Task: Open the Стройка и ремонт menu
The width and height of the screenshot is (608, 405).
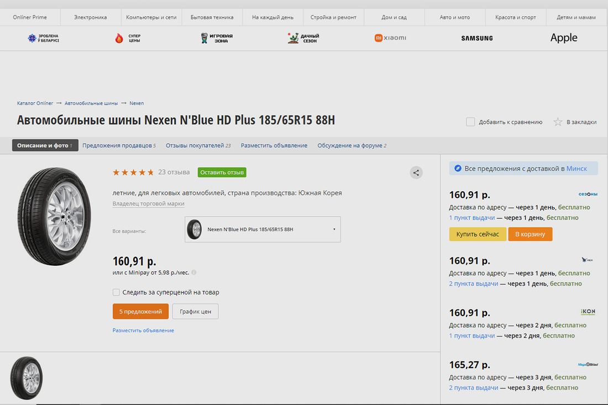Action: 333,18
